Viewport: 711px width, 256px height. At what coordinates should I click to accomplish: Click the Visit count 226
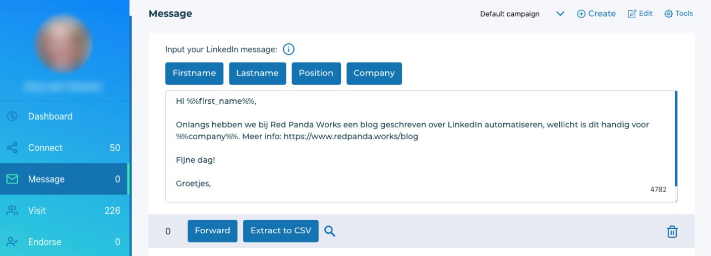point(112,211)
